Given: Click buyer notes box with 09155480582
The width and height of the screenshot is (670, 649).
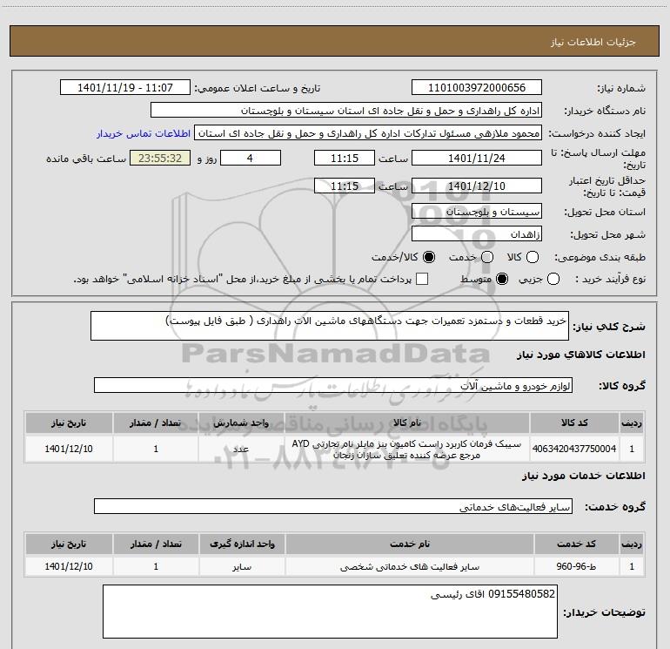Looking at the screenshot, I should pos(330,612).
